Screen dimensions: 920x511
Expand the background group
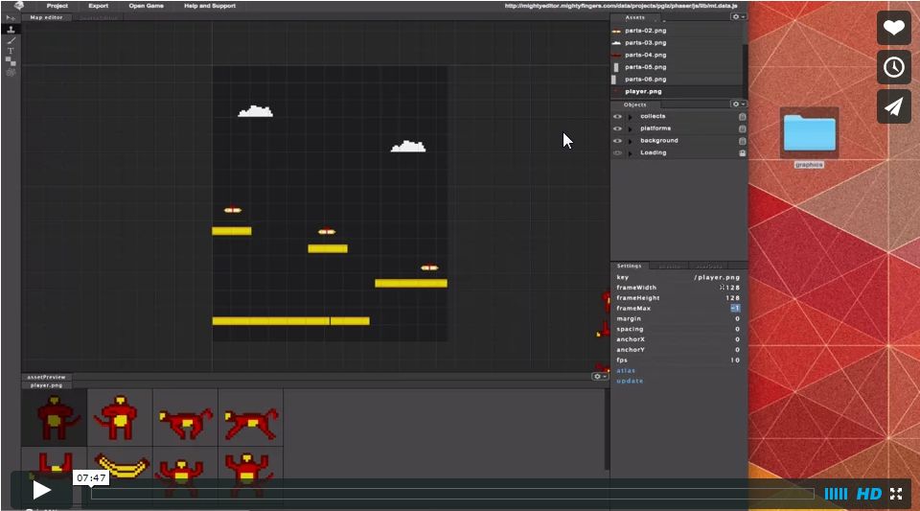631,141
